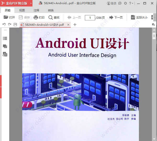
Task: Collapse the sidebar minus handle
Action: coord(5,30)
